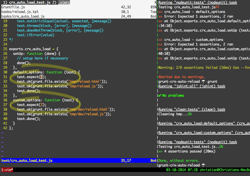Screen dimensions: 250x176
Task: Click line number 24 in the gutter
Action: pyautogui.click(x=5, y=44)
